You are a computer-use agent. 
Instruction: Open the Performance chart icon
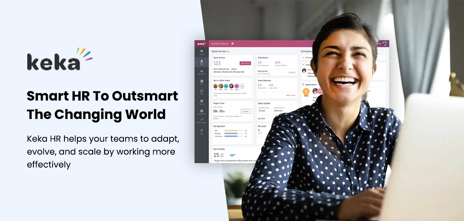click(201, 120)
